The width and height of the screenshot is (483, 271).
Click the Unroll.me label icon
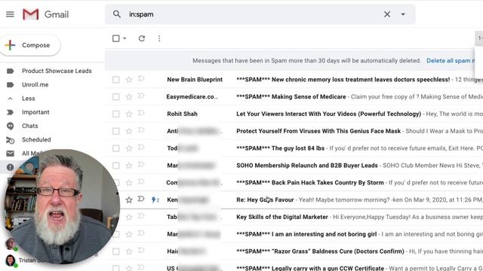[10, 85]
